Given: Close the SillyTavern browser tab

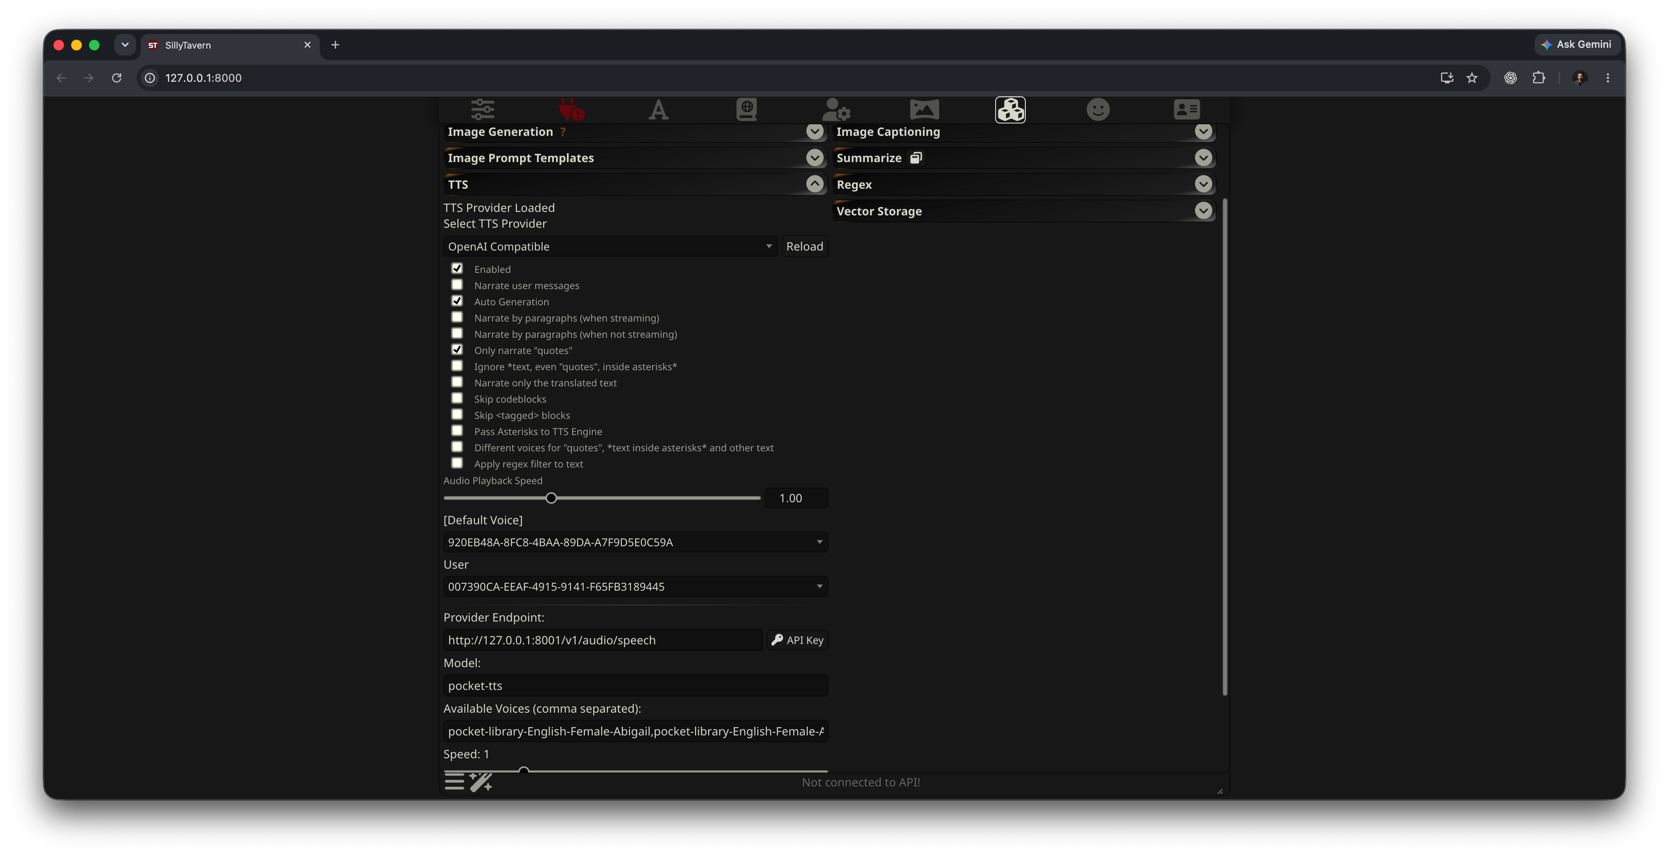Looking at the screenshot, I should (x=307, y=45).
